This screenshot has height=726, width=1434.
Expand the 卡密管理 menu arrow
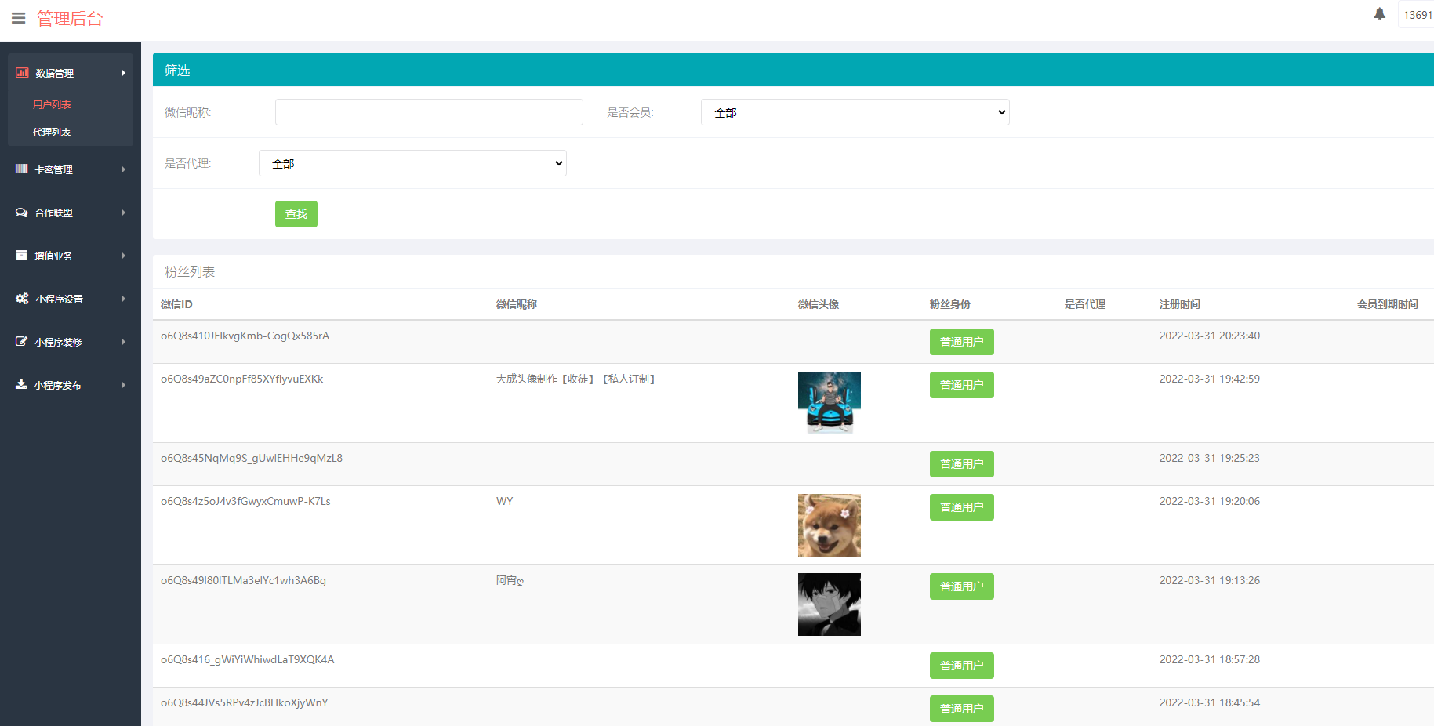click(x=123, y=169)
